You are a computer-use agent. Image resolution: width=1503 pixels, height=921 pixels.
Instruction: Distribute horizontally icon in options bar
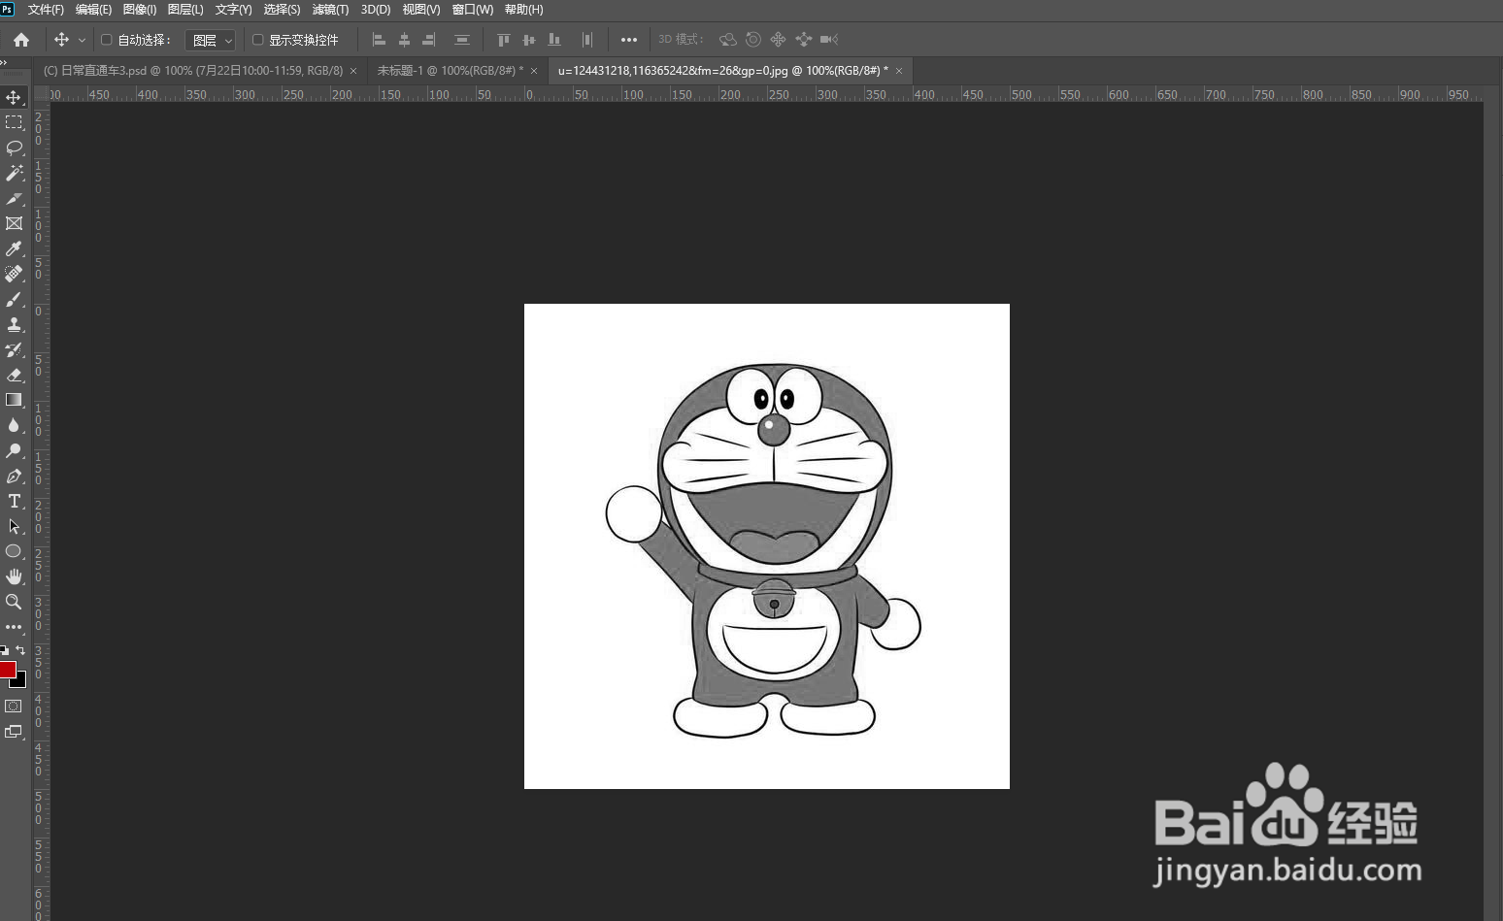tap(586, 40)
